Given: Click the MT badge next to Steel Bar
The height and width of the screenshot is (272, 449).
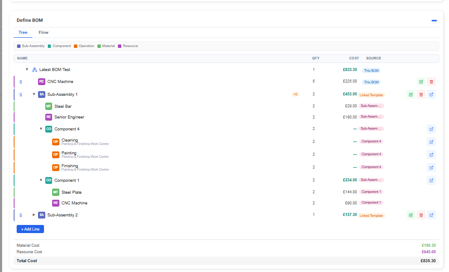Looking at the screenshot, I should click(49, 106).
